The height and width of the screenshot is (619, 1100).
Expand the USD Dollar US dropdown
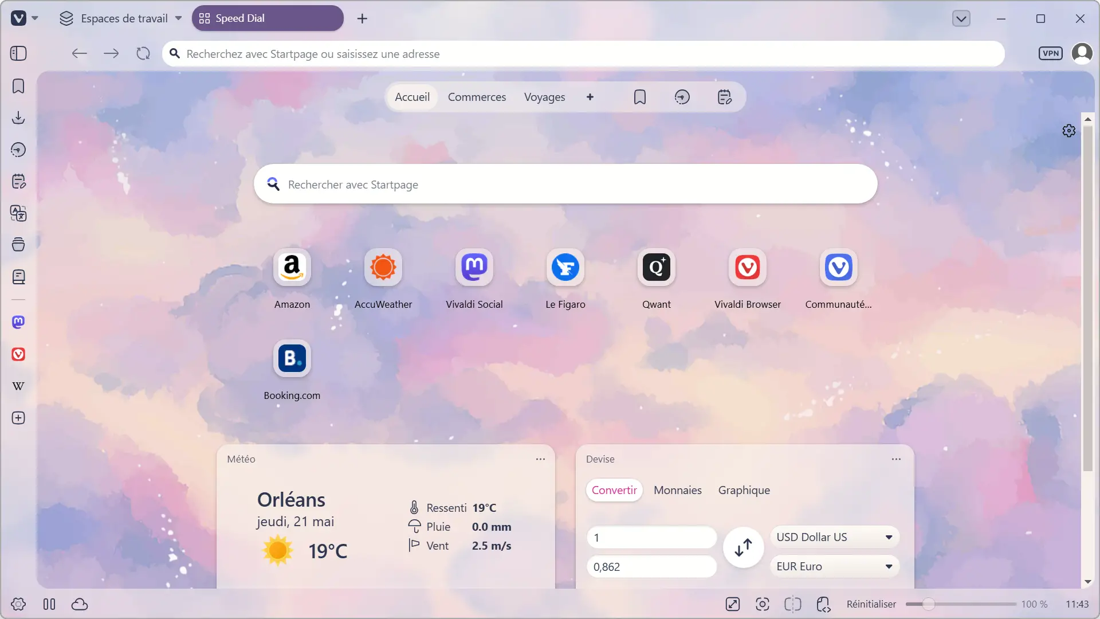tap(835, 537)
